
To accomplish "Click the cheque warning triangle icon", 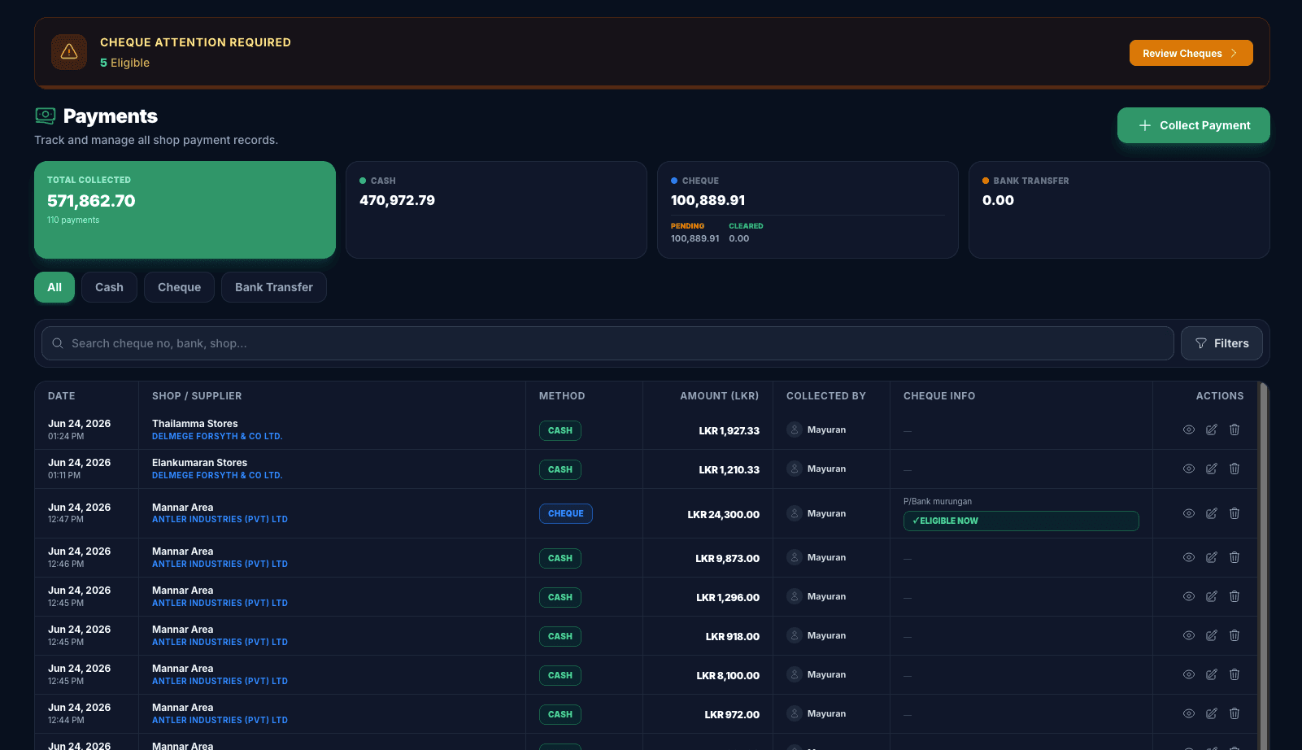I will point(69,52).
